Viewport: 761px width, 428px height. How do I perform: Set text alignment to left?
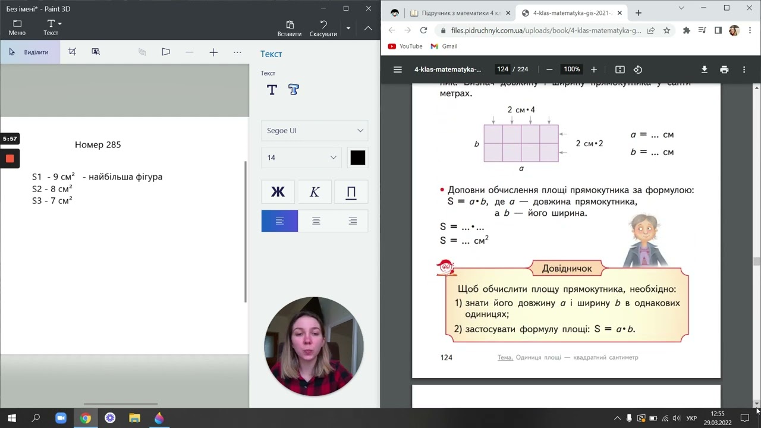279,221
